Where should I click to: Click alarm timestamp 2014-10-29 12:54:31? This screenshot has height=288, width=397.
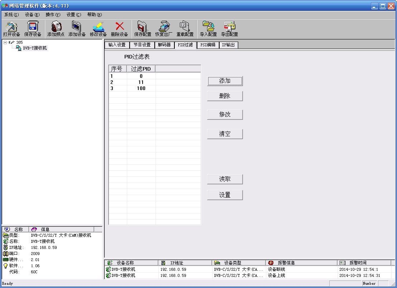click(x=360, y=275)
